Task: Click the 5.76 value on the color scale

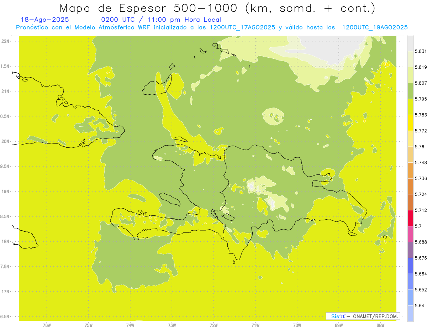Action: pos(420,147)
